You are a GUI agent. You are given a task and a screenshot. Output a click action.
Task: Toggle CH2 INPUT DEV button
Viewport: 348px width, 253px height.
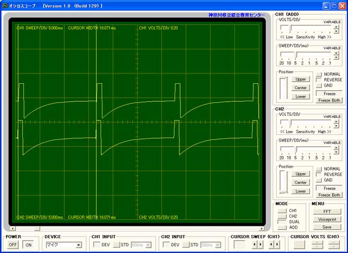click(x=166, y=244)
